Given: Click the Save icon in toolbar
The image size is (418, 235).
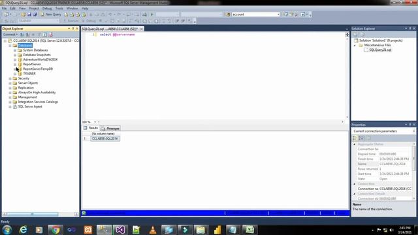Looking at the screenshot, I should point(29,14).
